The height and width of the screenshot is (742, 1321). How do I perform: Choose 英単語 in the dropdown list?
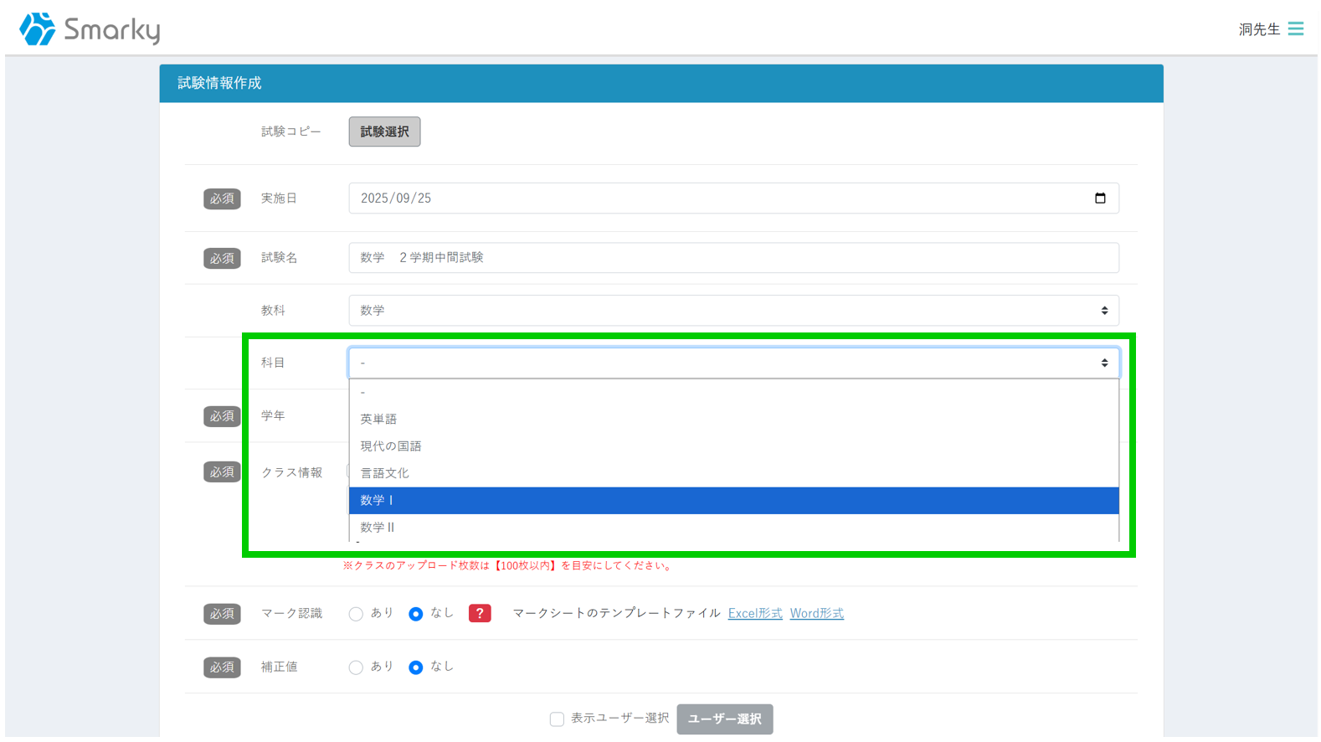click(732, 420)
